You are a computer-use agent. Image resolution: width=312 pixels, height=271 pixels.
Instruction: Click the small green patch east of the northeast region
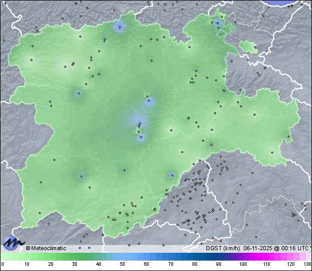249,47
